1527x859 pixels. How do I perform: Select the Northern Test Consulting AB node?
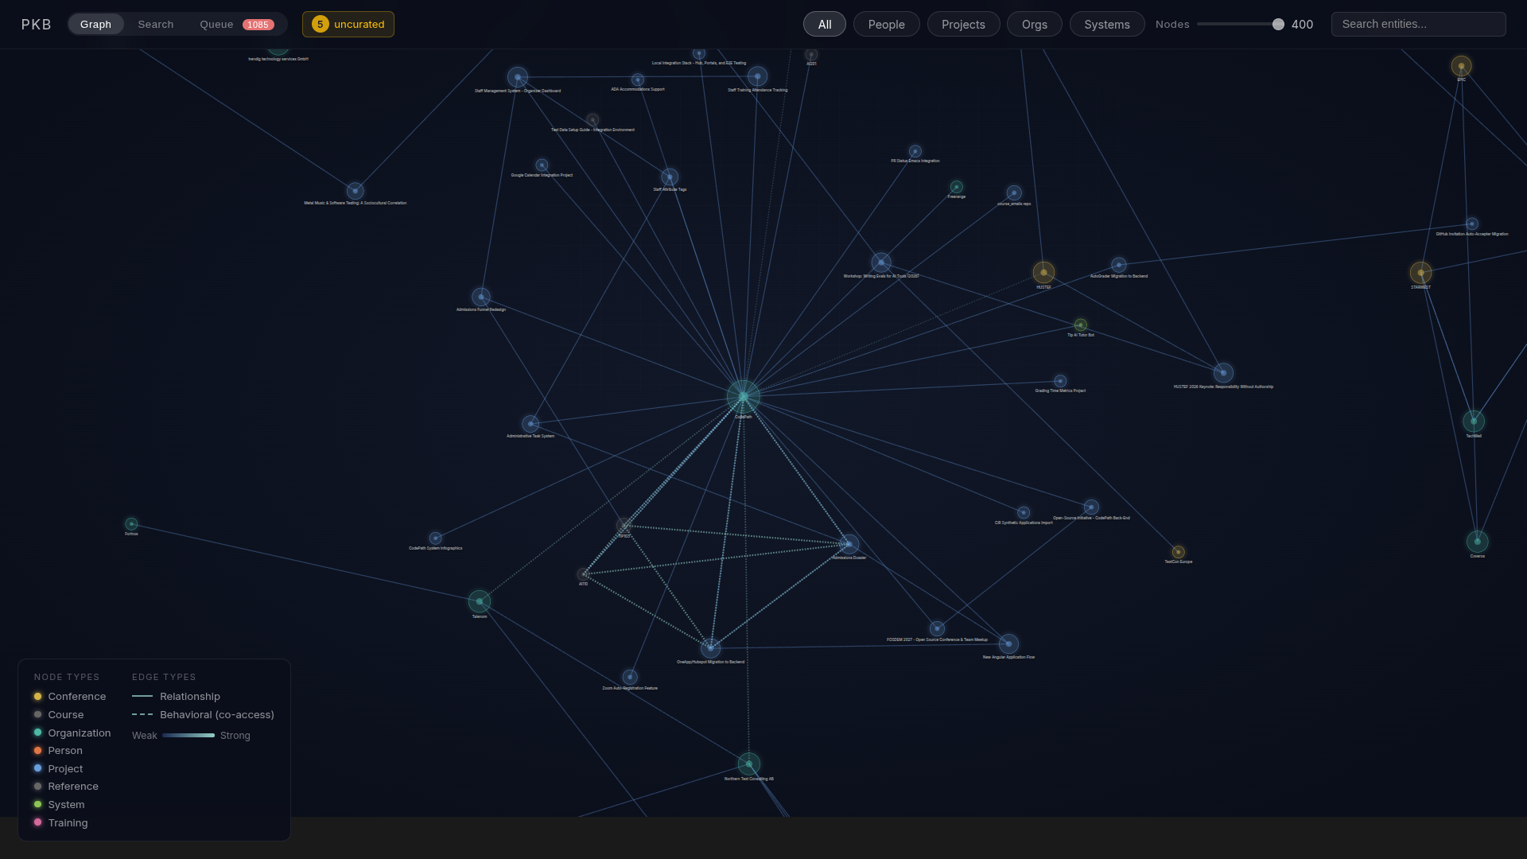[749, 764]
